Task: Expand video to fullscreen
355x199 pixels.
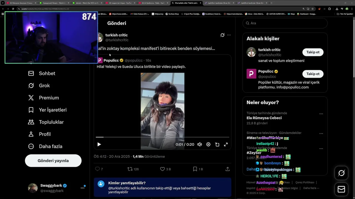Action: [x=226, y=144]
